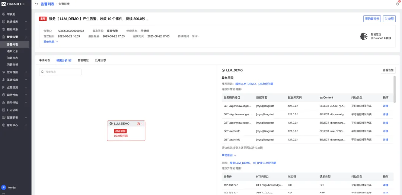
Task: Click the alert ID A2025082200000233
Action: point(71,31)
